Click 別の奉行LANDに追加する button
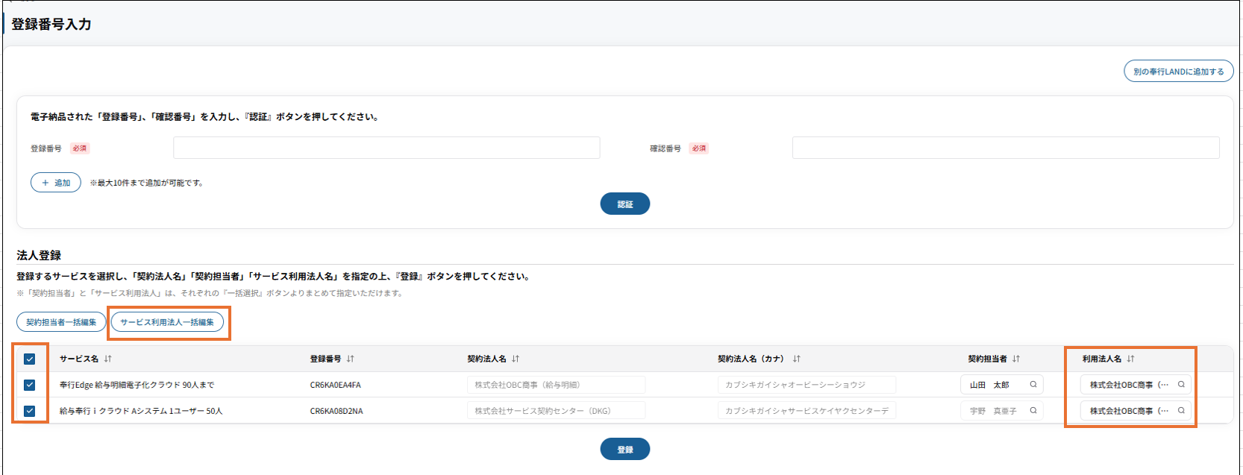The width and height of the screenshot is (1243, 475). pos(1178,72)
